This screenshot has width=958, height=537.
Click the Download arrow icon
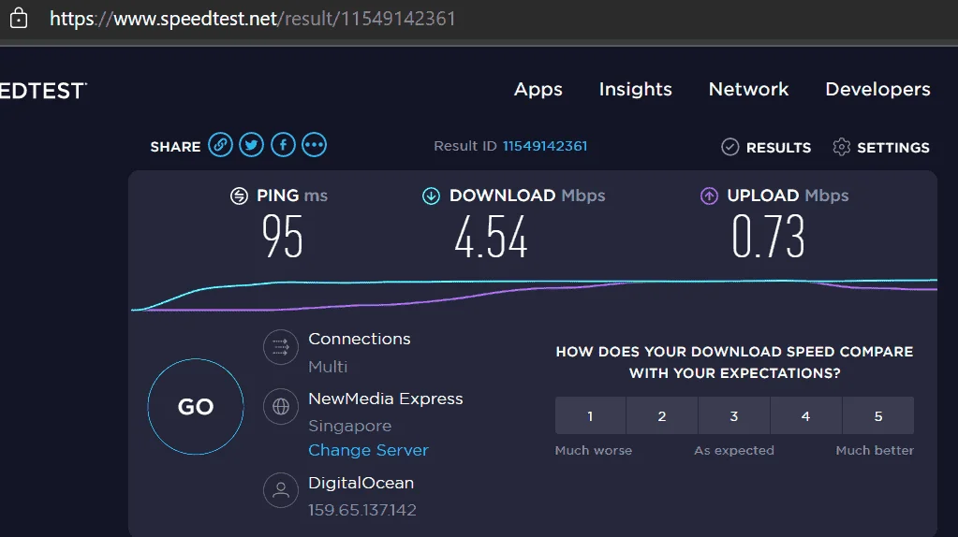[431, 196]
